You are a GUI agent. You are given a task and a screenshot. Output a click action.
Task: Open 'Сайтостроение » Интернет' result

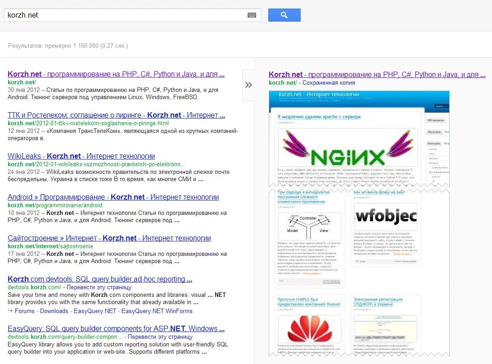pos(109,238)
